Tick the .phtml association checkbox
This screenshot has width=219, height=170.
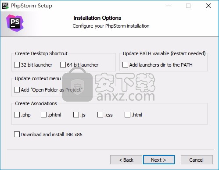(x=43, y=115)
